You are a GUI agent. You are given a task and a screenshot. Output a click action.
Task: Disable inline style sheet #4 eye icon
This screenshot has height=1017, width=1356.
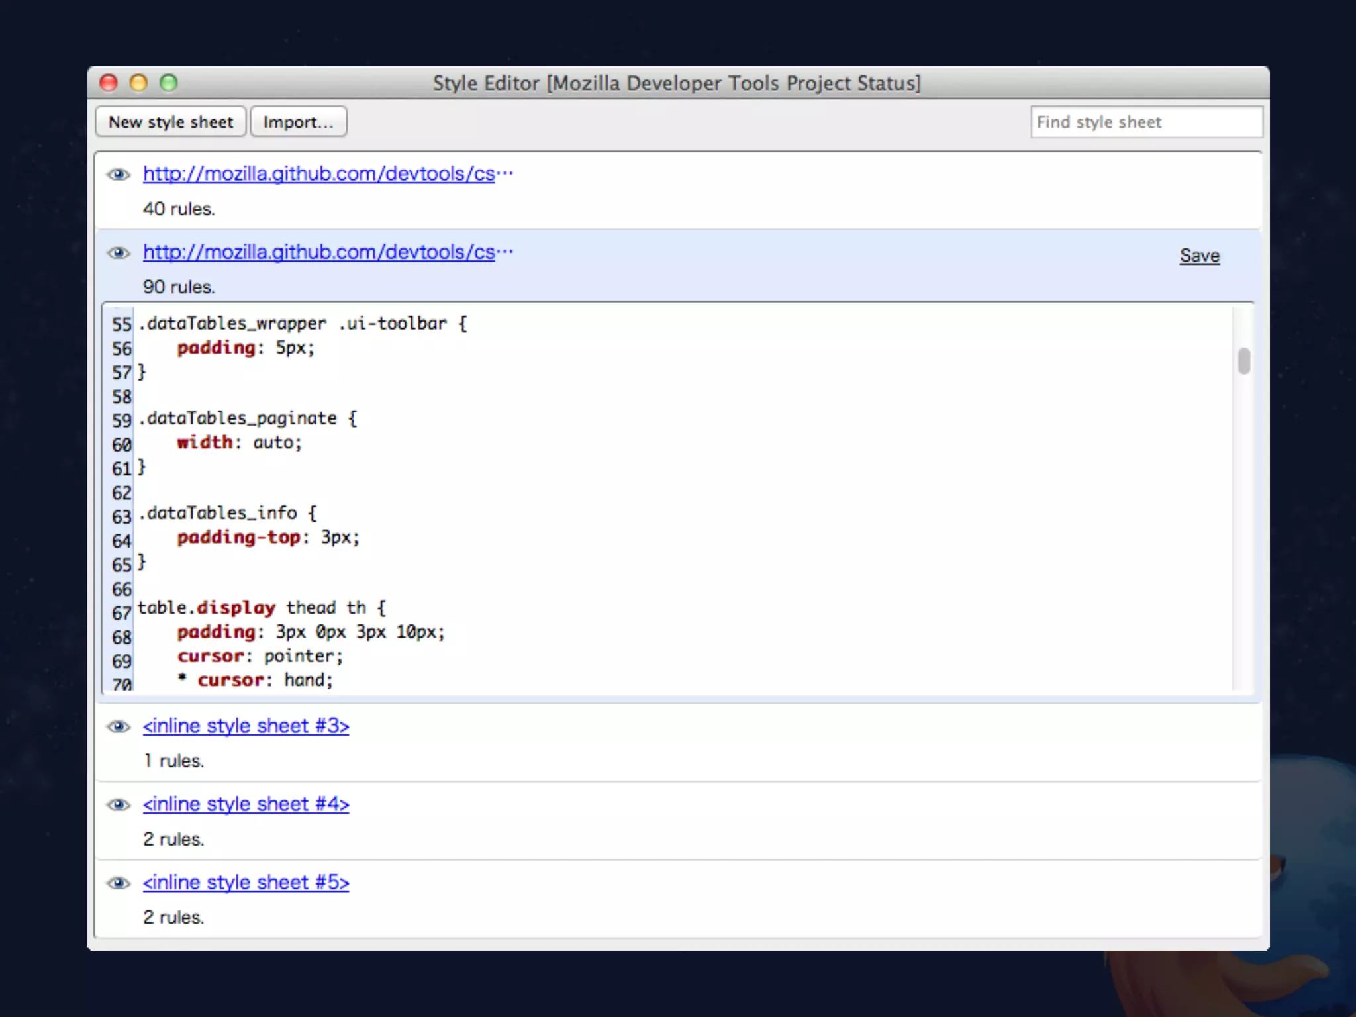click(x=119, y=804)
